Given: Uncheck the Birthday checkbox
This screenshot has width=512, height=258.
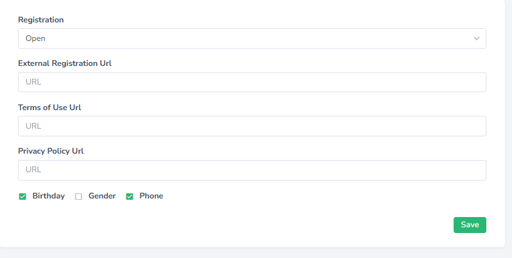Looking at the screenshot, I should tap(22, 197).
